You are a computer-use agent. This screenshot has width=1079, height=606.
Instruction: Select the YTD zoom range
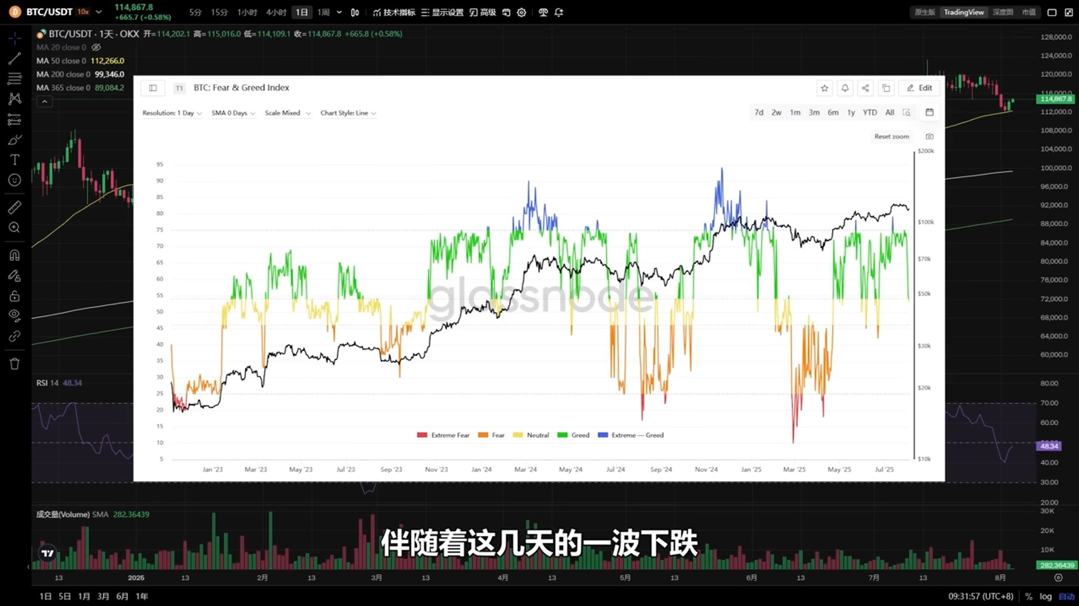pyautogui.click(x=870, y=112)
